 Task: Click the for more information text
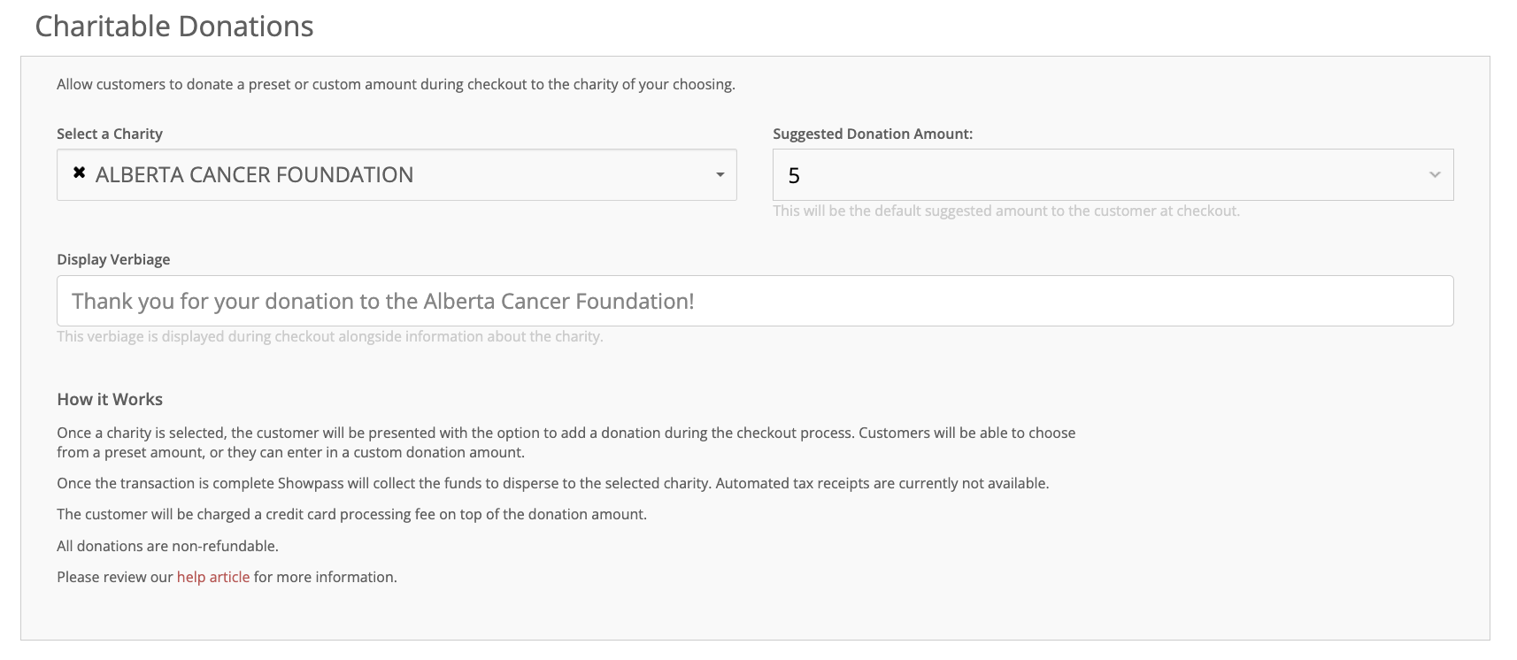pyautogui.click(x=325, y=577)
